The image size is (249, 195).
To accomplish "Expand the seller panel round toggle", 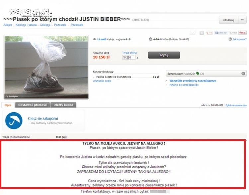I will point(243,74).
